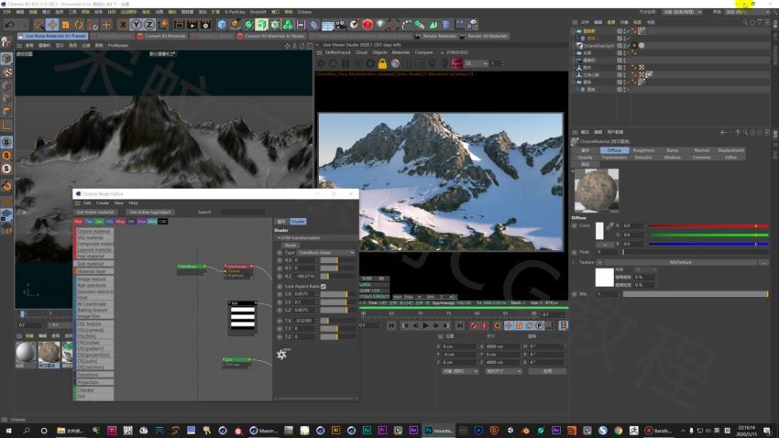
Task: Adjust the red R color slider
Action: pos(709,226)
